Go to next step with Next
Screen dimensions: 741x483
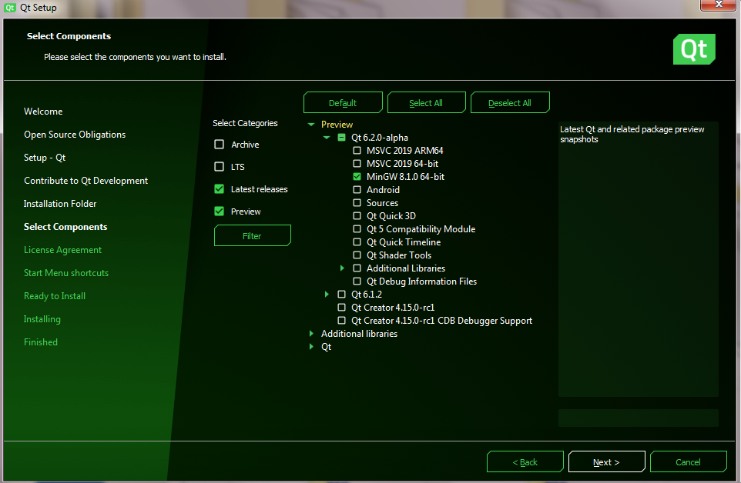point(606,462)
